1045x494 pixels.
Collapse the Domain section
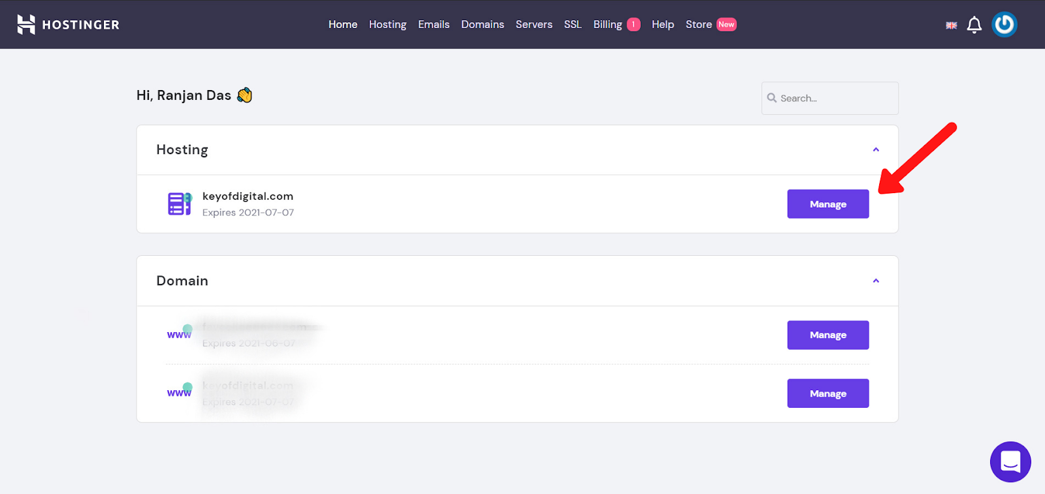[876, 281]
